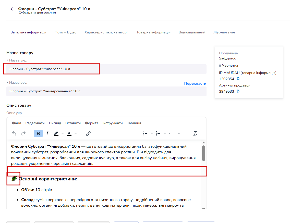
Task: Go back using the arrow icon
Action: [x=12, y=9]
